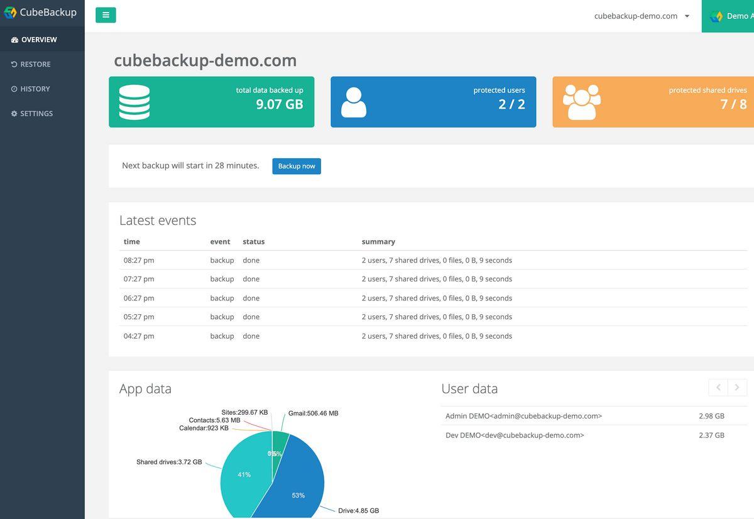Open the cubebackup-demo.com domain dropdown
The width and height of the screenshot is (754, 519).
(x=642, y=16)
